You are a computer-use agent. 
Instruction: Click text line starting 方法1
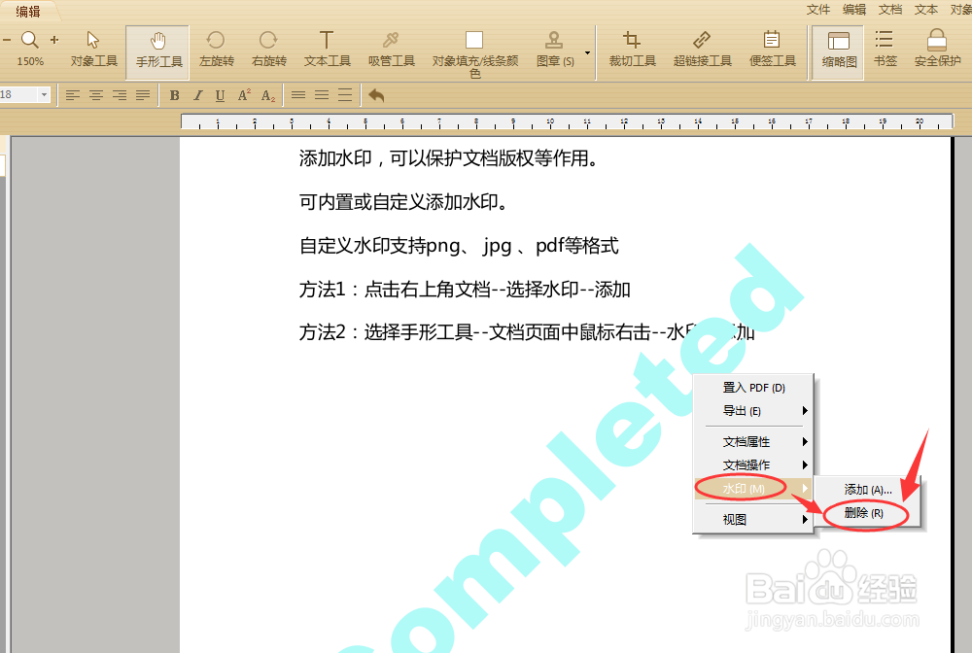pos(465,290)
